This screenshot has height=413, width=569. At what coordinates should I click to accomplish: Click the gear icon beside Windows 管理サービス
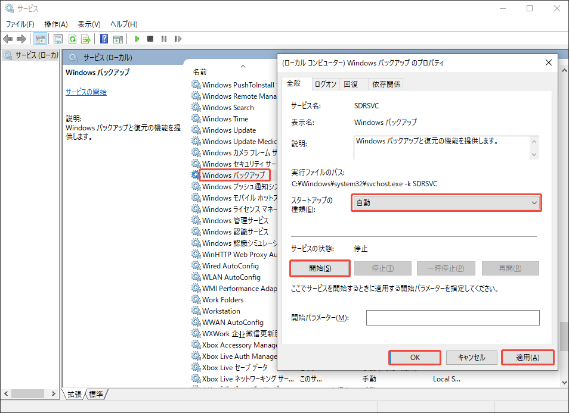[196, 220]
